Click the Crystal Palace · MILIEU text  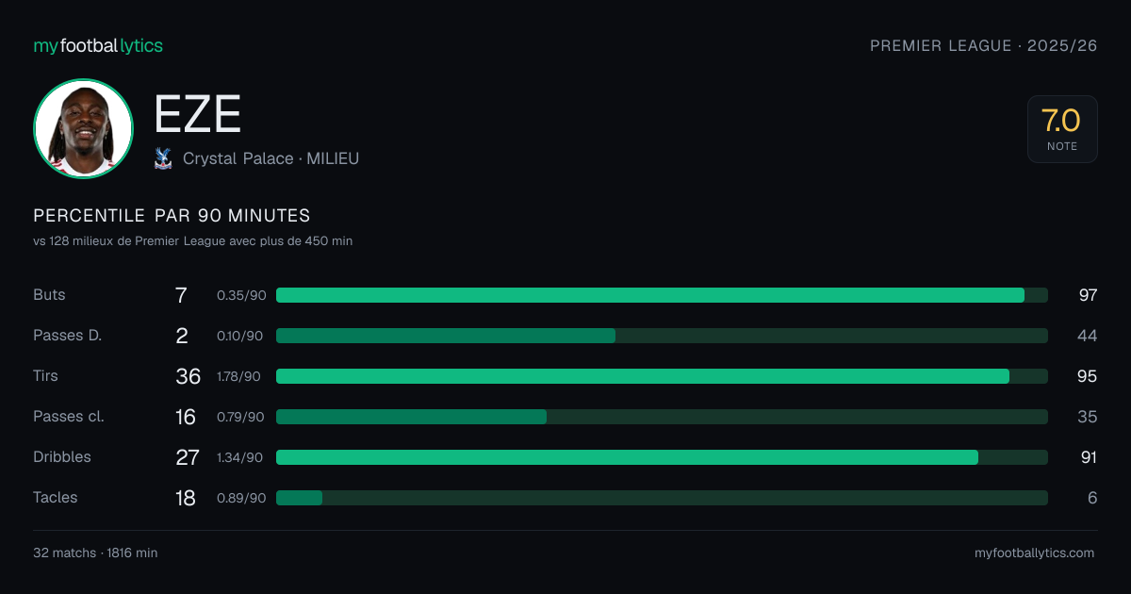coord(270,158)
